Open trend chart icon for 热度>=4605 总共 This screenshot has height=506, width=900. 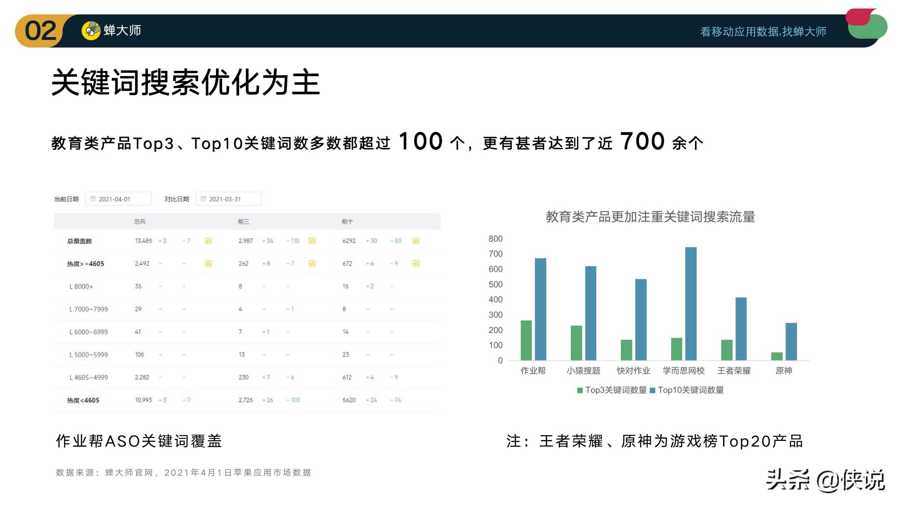coord(208,263)
